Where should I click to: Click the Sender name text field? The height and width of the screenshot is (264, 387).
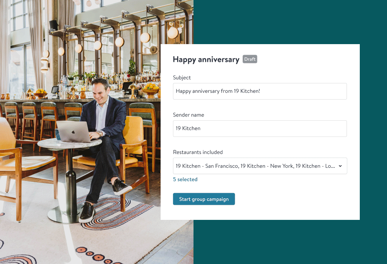(260, 129)
